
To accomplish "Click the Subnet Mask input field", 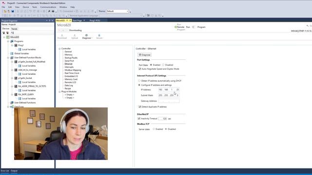I will pos(169,95).
